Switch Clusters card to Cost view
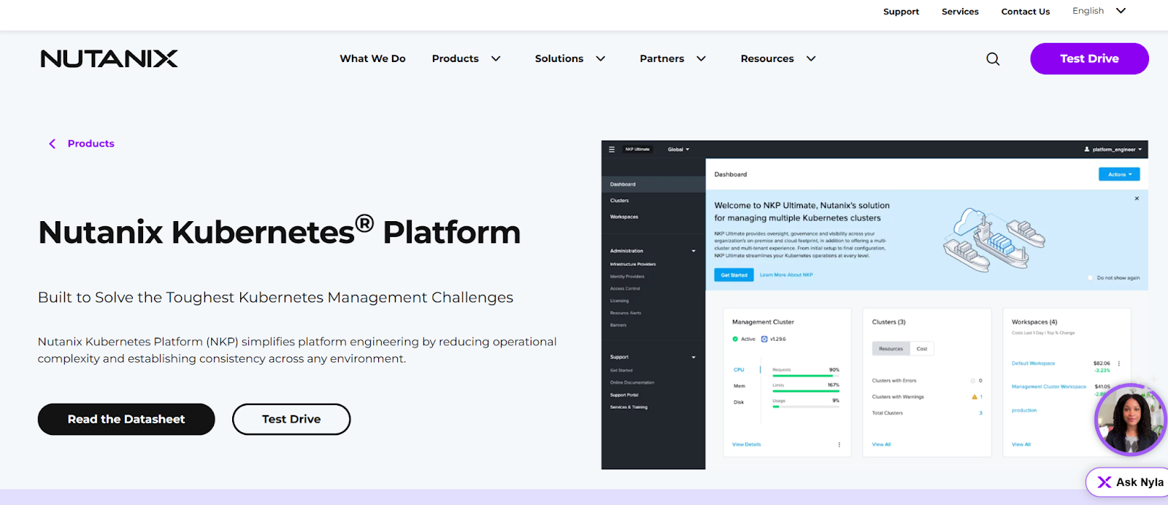The image size is (1168, 505). click(x=922, y=349)
